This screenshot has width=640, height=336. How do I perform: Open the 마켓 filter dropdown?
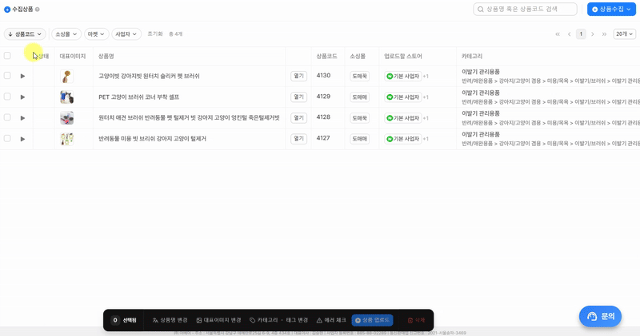(96, 34)
